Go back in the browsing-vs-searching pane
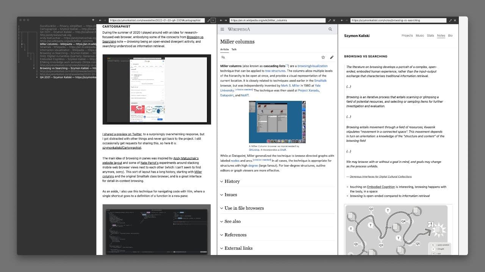Screen dimensions: 485x272 343,20
